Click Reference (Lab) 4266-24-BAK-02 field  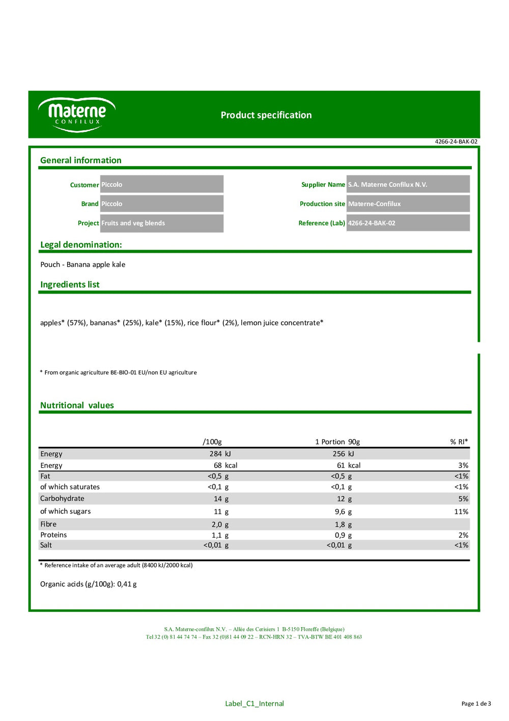tap(408, 223)
